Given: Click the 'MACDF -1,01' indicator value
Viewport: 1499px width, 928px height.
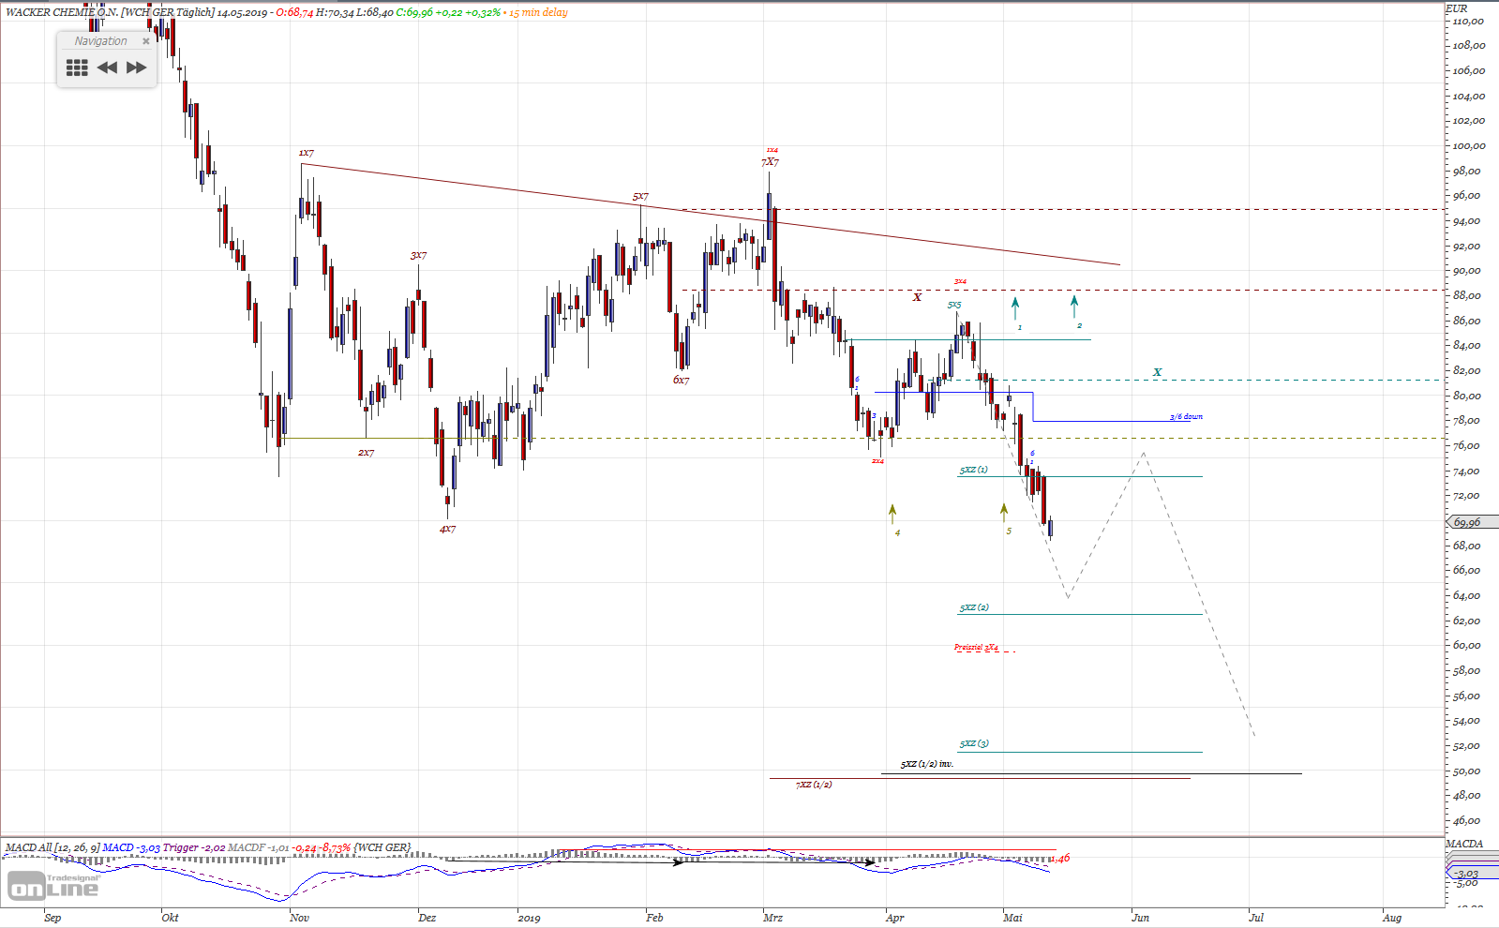Looking at the screenshot, I should pos(259,847).
